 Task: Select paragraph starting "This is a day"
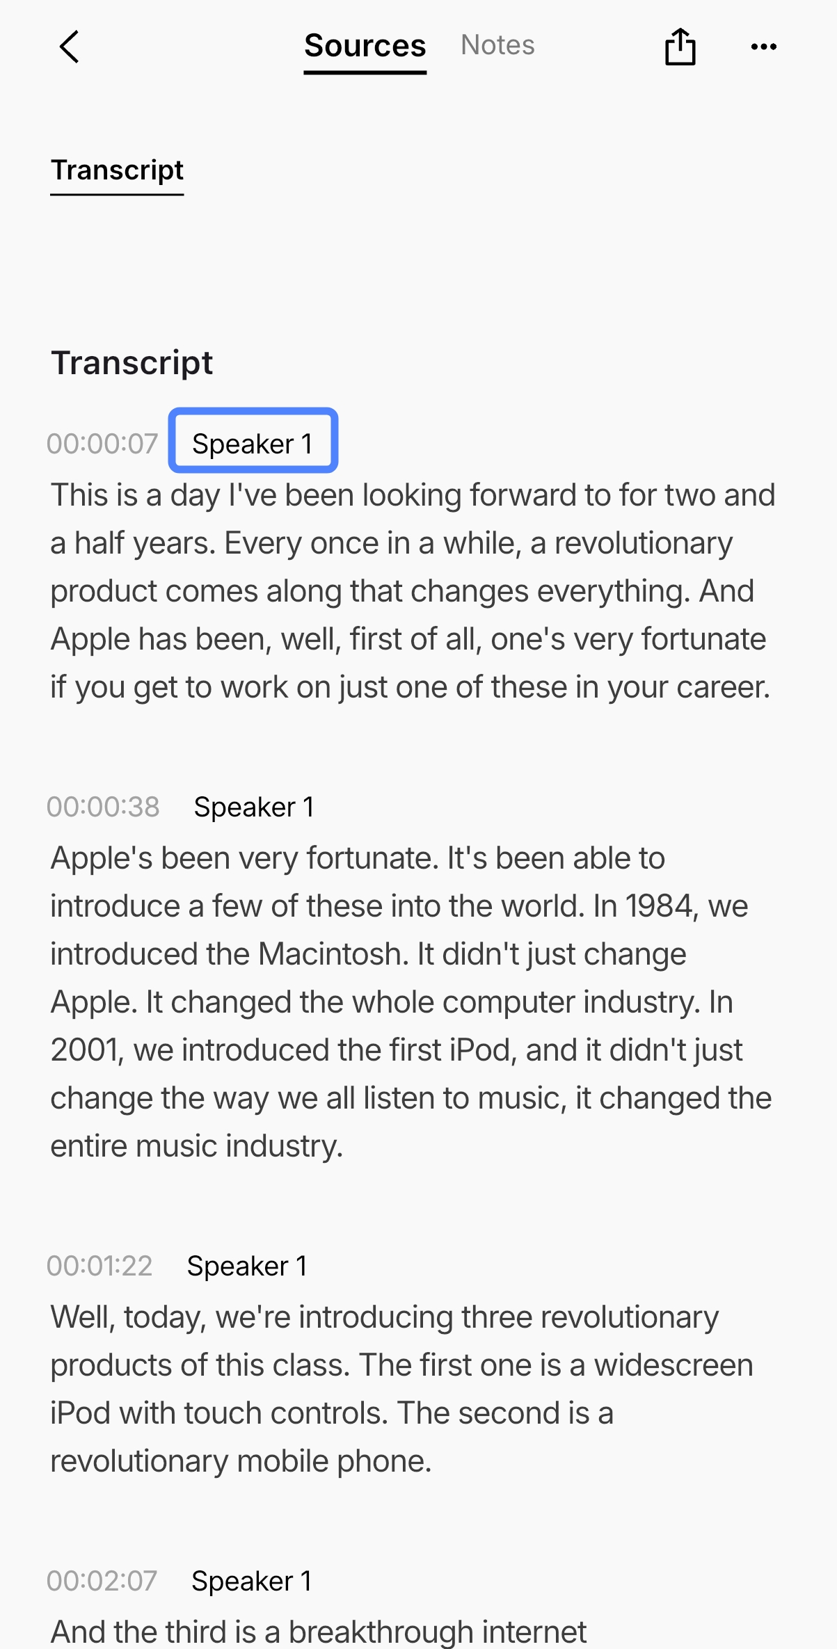[413, 591]
